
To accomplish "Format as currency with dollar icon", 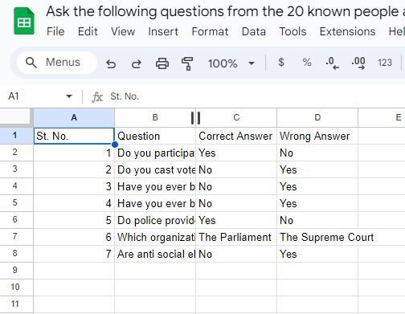I will [x=281, y=63].
